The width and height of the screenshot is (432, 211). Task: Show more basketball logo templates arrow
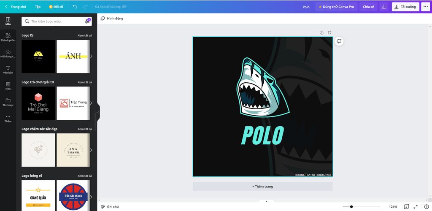[x=91, y=197]
